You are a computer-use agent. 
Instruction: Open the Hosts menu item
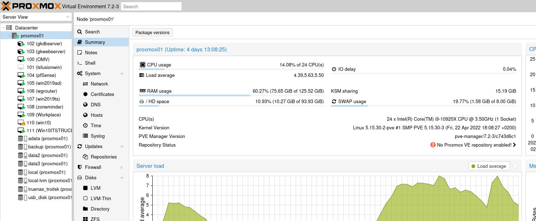(101, 115)
